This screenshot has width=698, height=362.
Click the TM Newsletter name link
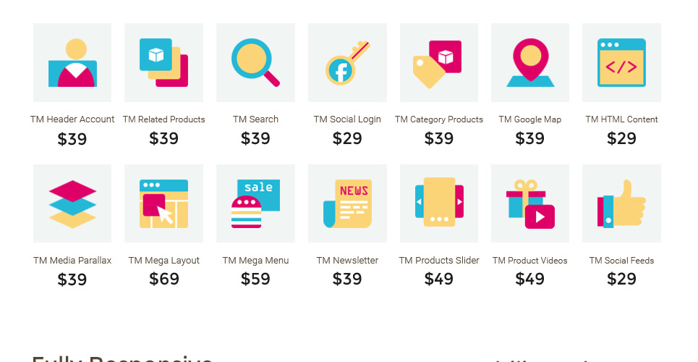(x=347, y=261)
